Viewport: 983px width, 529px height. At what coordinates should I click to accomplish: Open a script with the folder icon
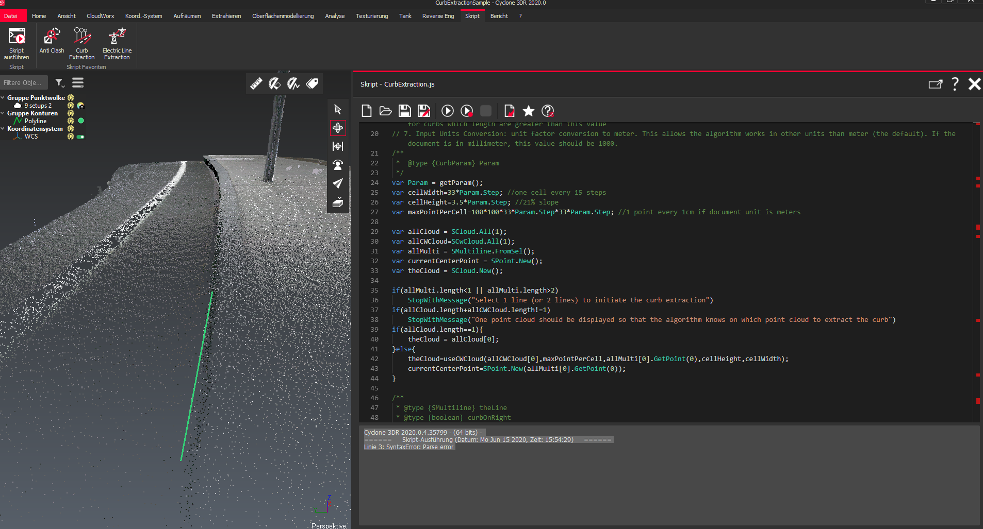click(385, 111)
